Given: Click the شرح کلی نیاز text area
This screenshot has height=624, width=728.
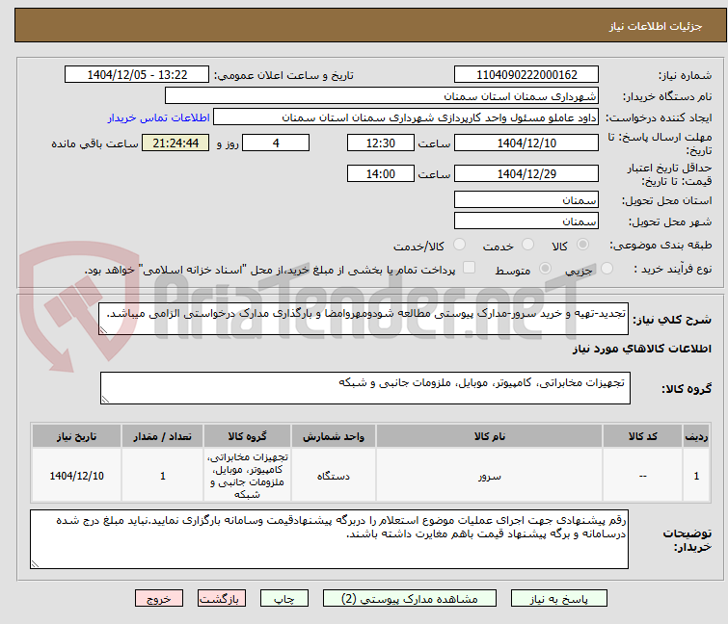Looking at the screenshot, I should (364, 319).
